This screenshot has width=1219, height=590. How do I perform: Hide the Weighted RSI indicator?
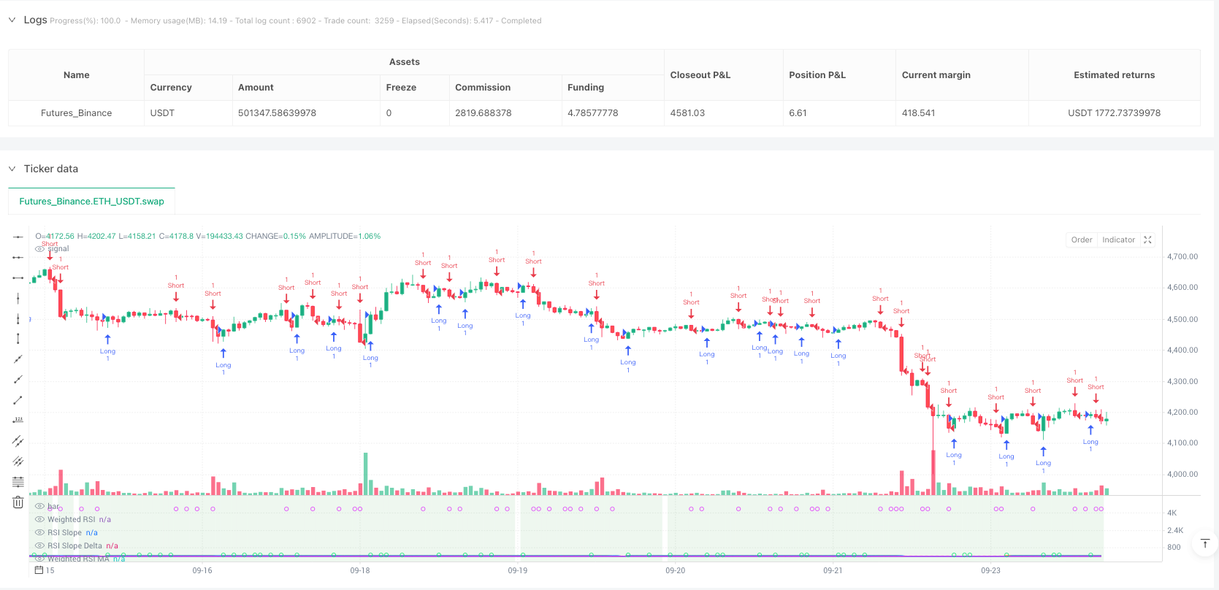pyautogui.click(x=40, y=520)
